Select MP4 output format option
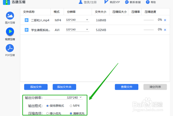The width and height of the screenshot is (173, 116). coord(71,106)
